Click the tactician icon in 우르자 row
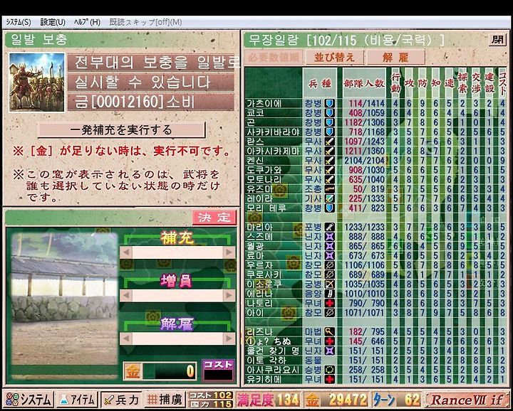Screen dimensions: 513x411 coord(329,265)
